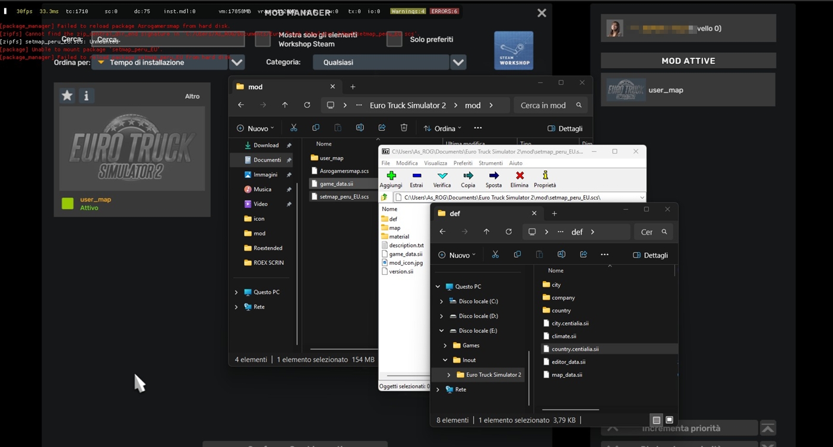
Task: Select map_data.sii in def folder
Action: tap(566, 375)
